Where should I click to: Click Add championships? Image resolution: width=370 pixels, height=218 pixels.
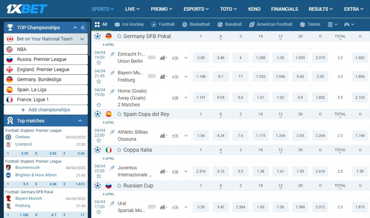(46, 110)
